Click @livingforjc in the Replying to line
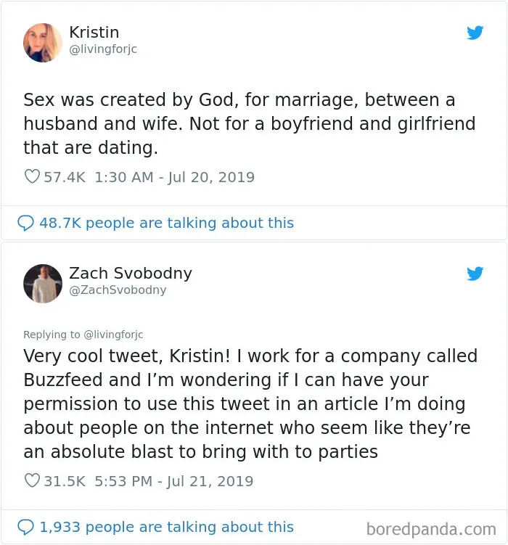Viewport: 508px width, 545px height. pos(114,335)
